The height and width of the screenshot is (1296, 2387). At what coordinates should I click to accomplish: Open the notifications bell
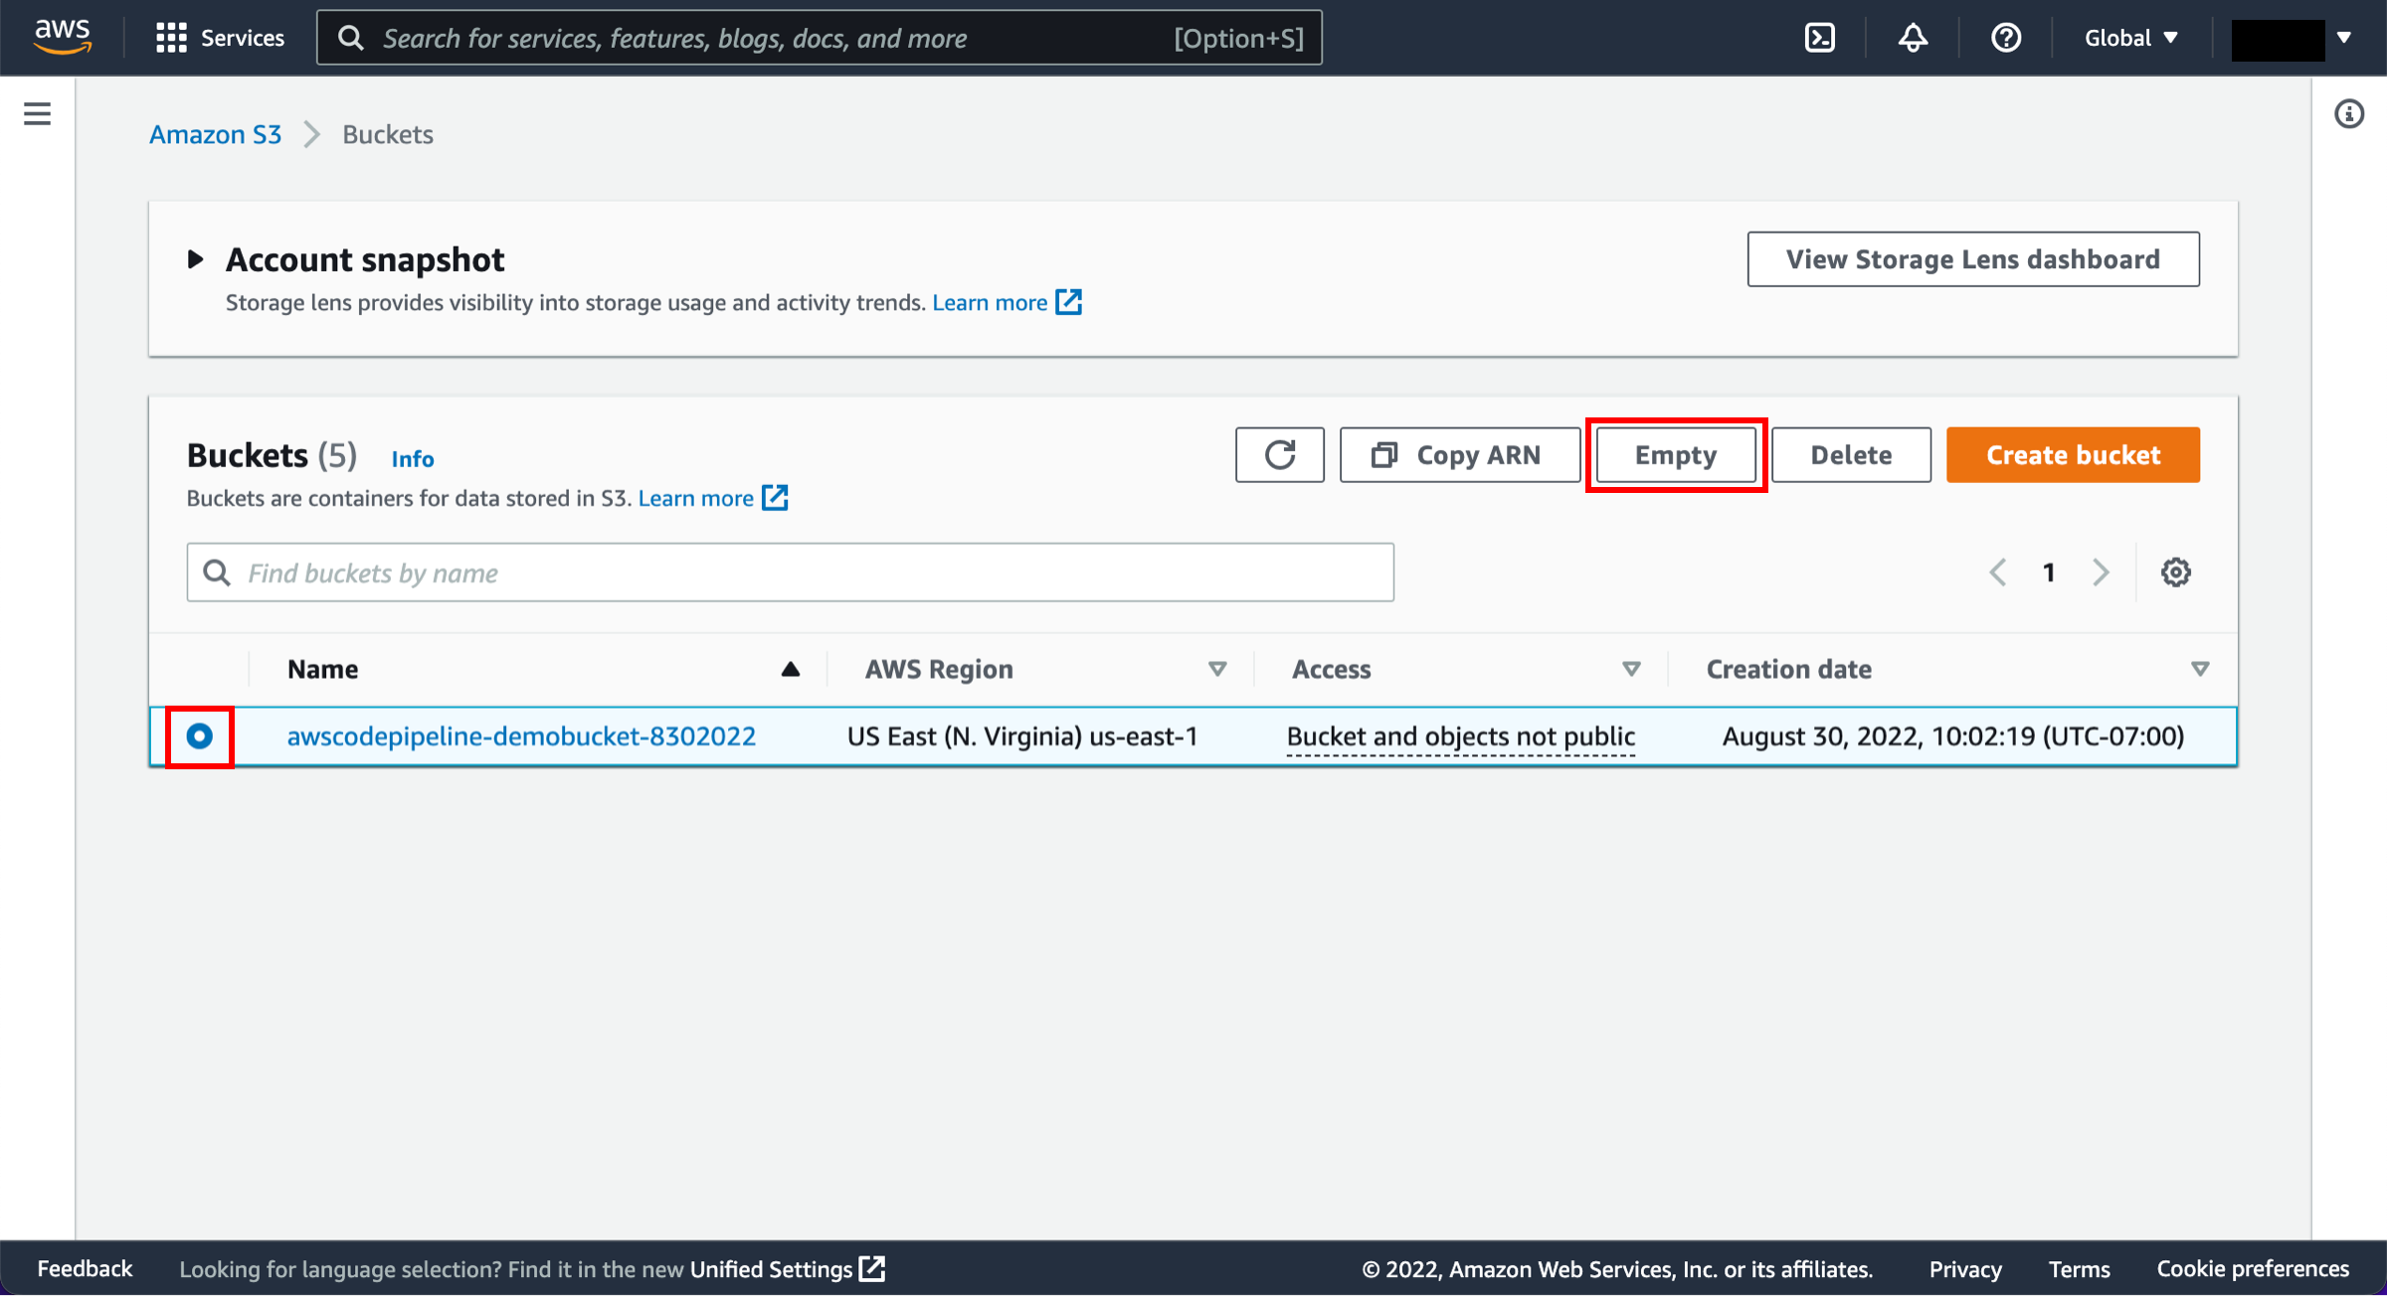coord(1912,38)
